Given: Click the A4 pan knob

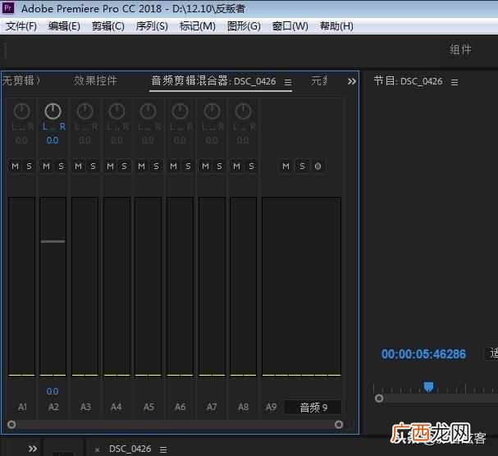Looking at the screenshot, I should (x=117, y=112).
